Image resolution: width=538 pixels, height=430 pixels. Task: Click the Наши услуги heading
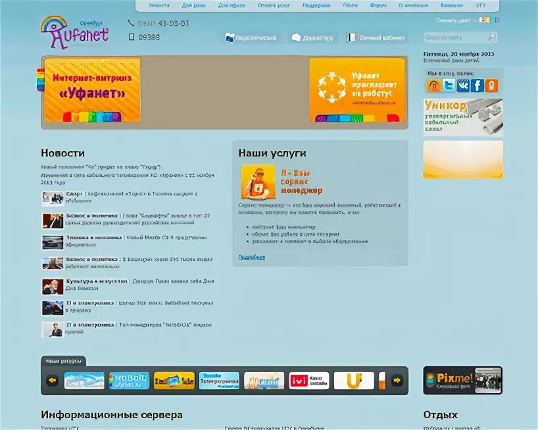[x=272, y=153]
